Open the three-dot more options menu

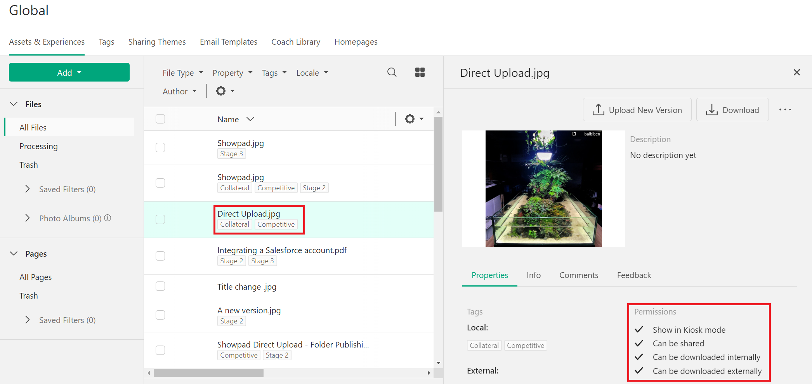click(785, 110)
